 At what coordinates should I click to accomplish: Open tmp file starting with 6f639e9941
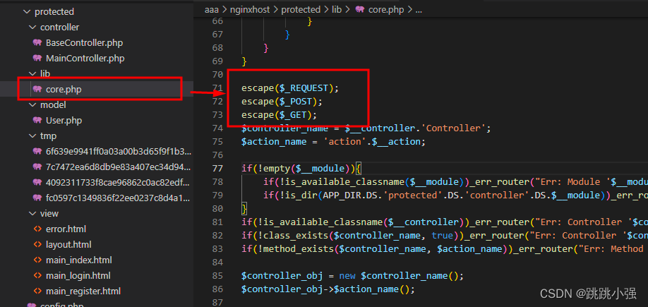point(119,151)
